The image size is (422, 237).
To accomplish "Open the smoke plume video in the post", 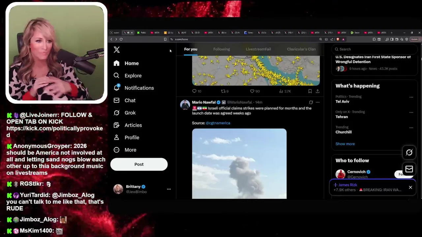I will click(x=239, y=164).
